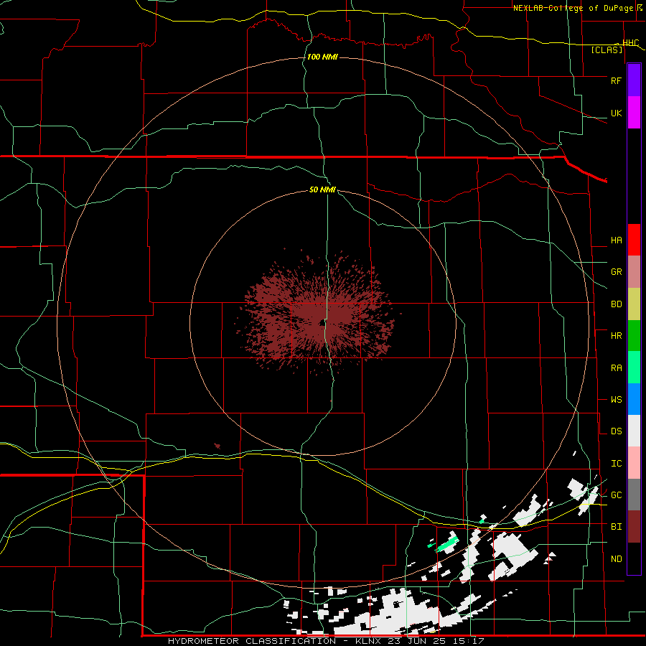Click the 'HA' legend label

(x=616, y=240)
